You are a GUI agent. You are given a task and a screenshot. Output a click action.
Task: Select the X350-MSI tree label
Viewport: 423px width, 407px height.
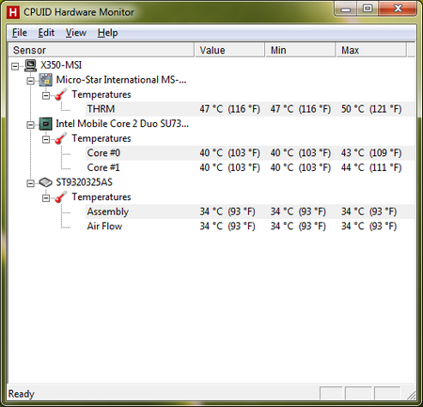(61, 65)
